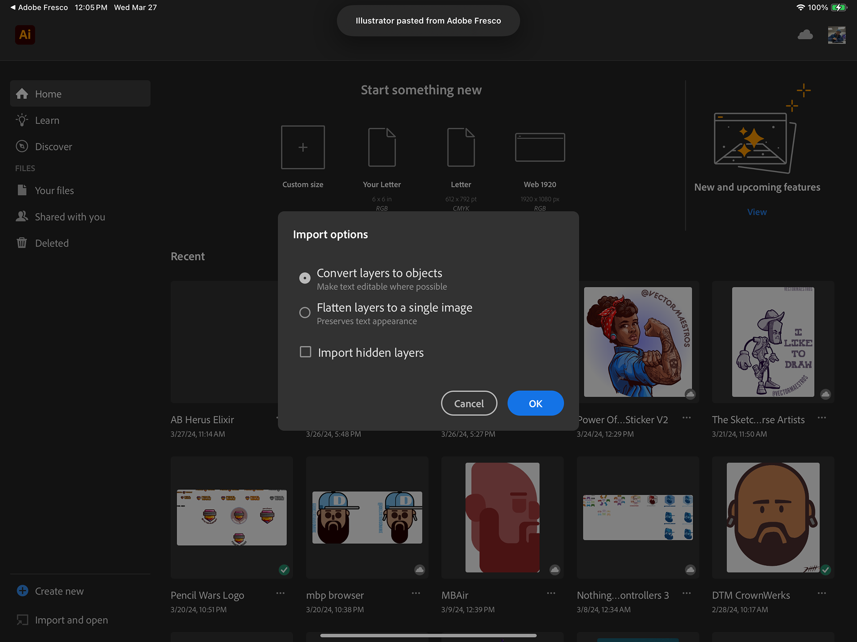Viewport: 857px width, 642px height.
Task: Open MBAir document thumbnail
Action: click(x=503, y=518)
